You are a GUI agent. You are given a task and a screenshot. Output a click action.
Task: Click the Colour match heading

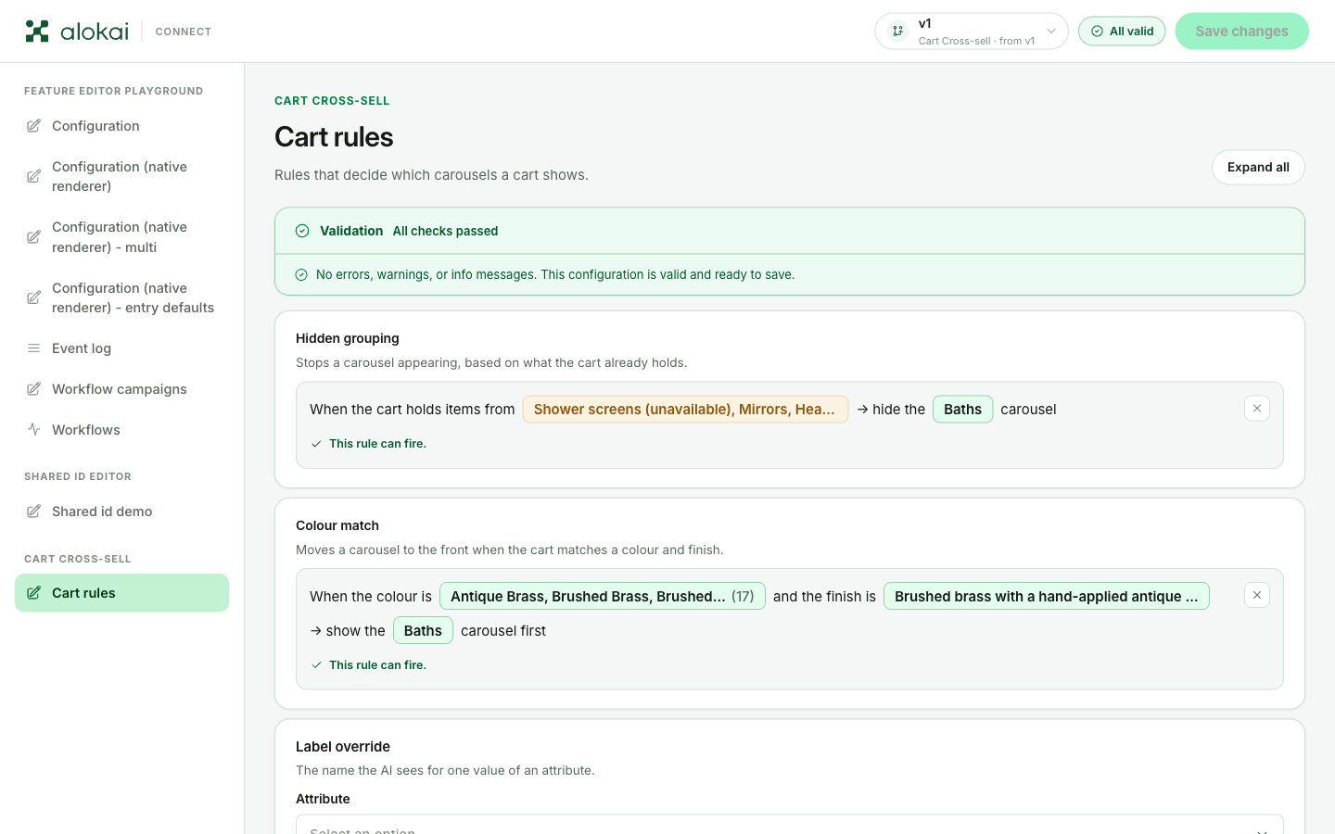coord(337,525)
